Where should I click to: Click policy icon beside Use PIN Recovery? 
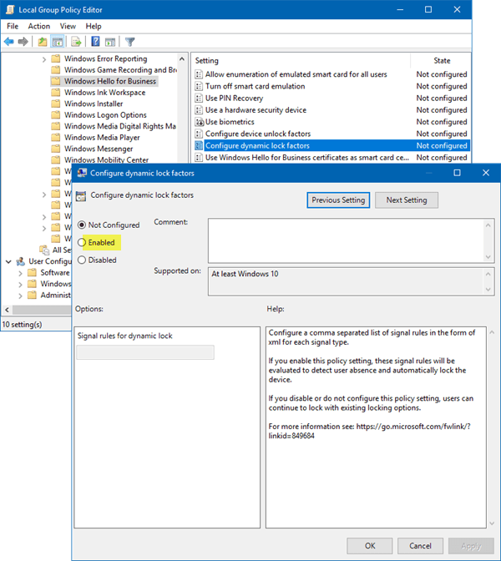click(199, 98)
